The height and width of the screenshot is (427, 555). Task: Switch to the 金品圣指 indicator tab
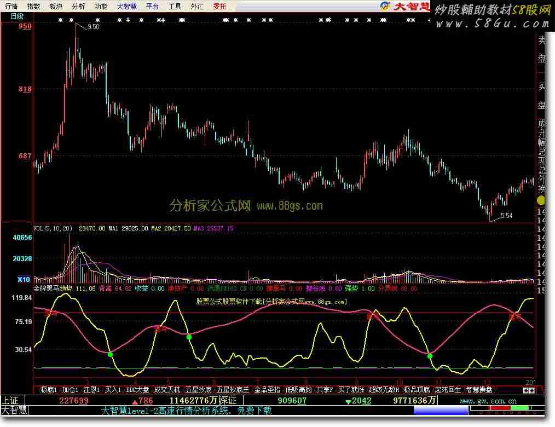click(x=267, y=389)
